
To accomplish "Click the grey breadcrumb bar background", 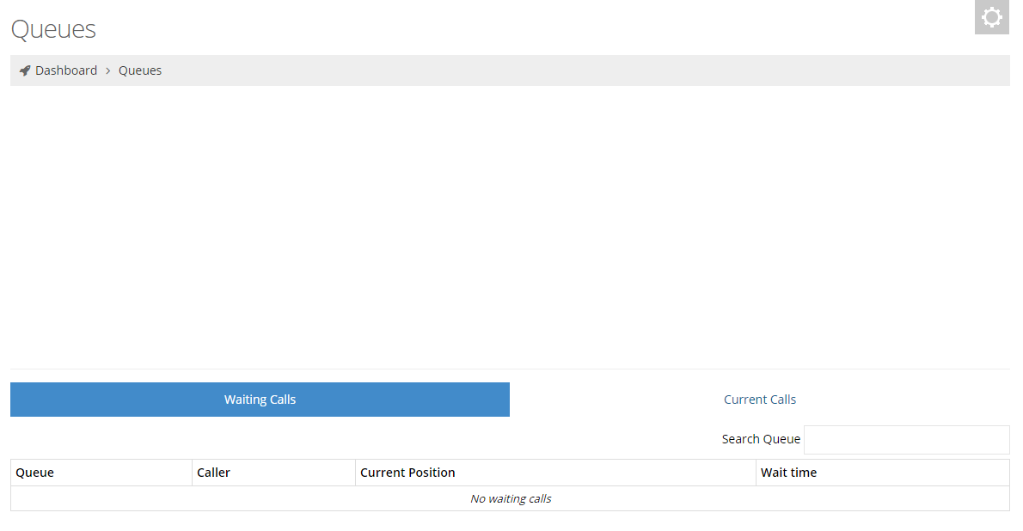I will click(x=585, y=70).
